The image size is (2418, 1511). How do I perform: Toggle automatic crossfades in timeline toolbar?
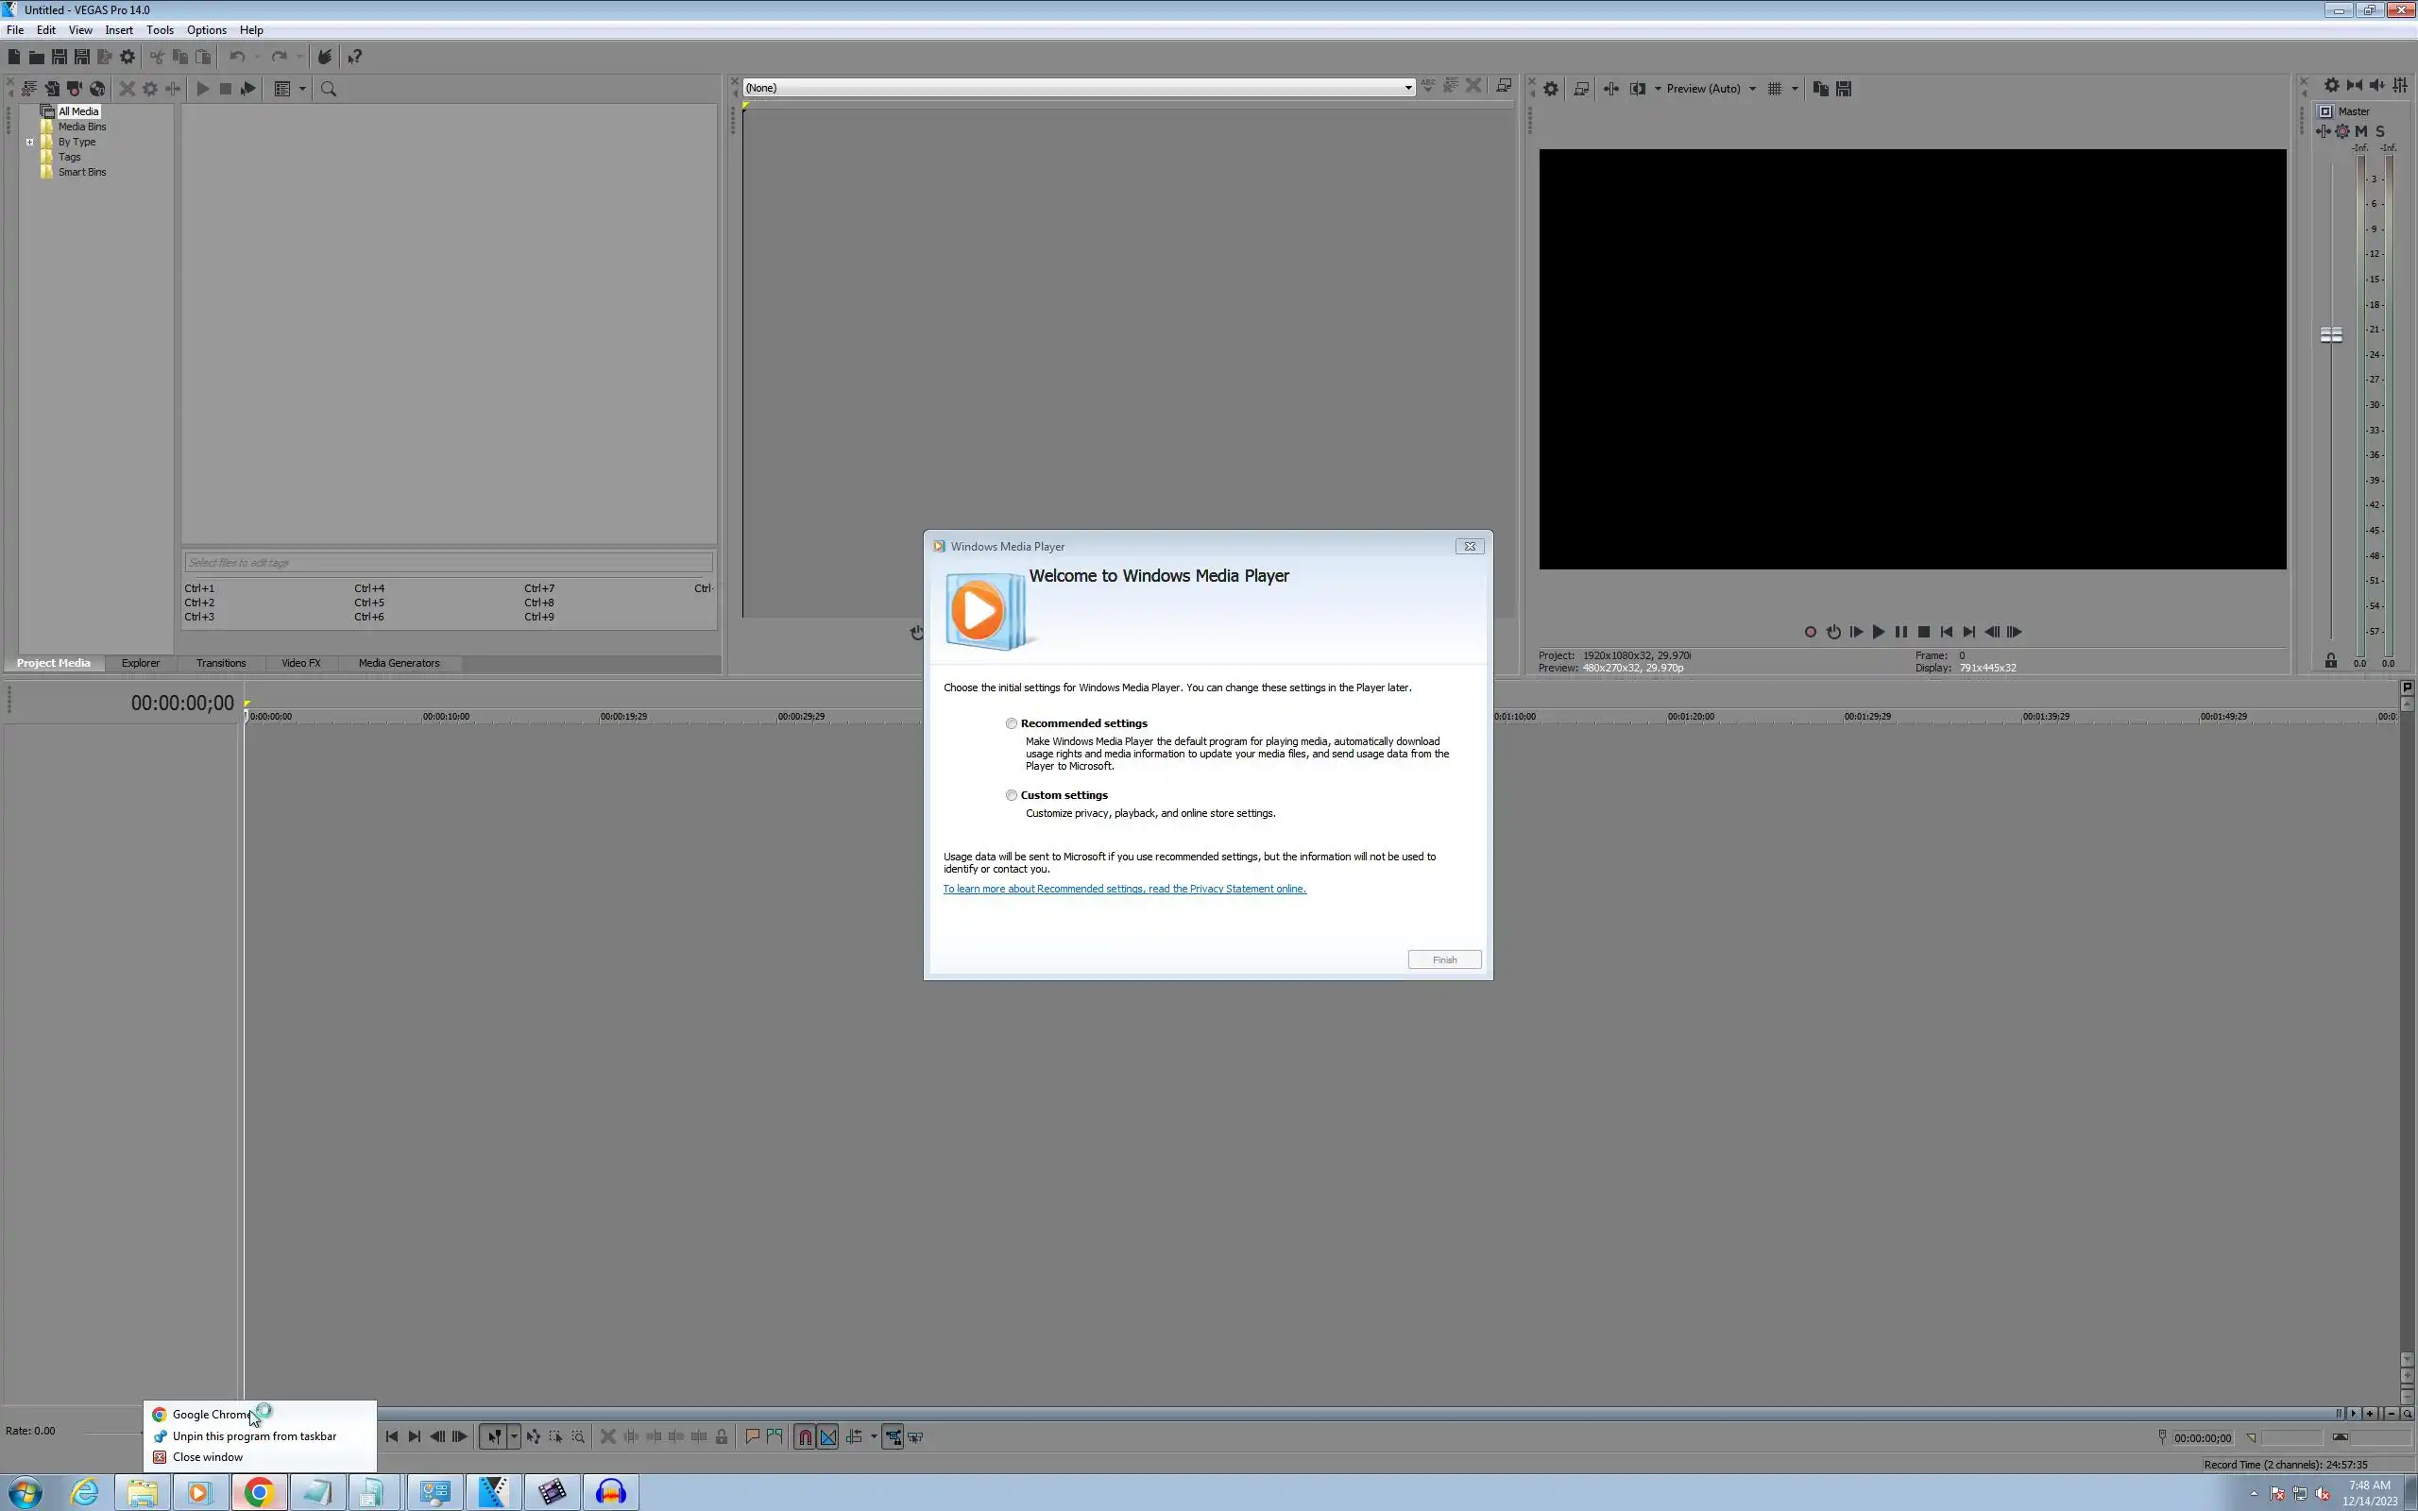(x=828, y=1437)
